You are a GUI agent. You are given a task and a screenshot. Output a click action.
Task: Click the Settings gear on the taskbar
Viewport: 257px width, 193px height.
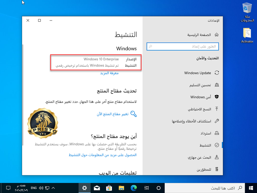(x=84, y=188)
